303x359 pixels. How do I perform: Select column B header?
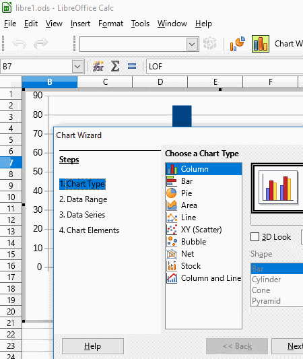(50, 82)
